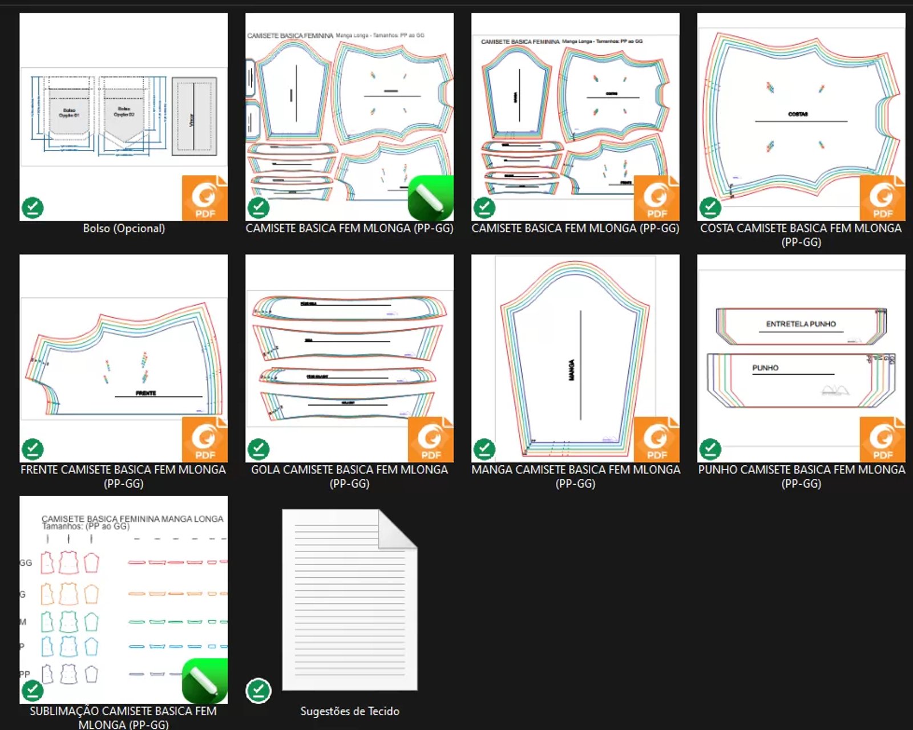
Task: Click the PDF badge on the FRENTE CAMISETE file
Action: [x=204, y=439]
